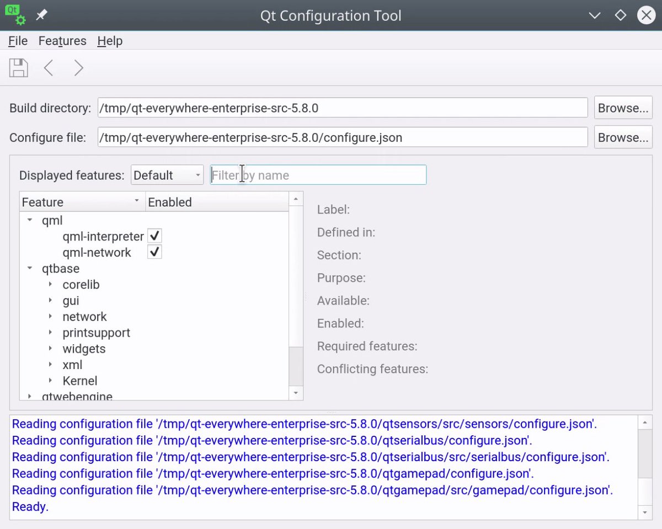Click the qtgamepad/configure.json log line
The height and width of the screenshot is (529, 662).
click(x=273, y=473)
